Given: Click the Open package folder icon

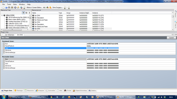Looking at the screenshot, I should point(6,7).
